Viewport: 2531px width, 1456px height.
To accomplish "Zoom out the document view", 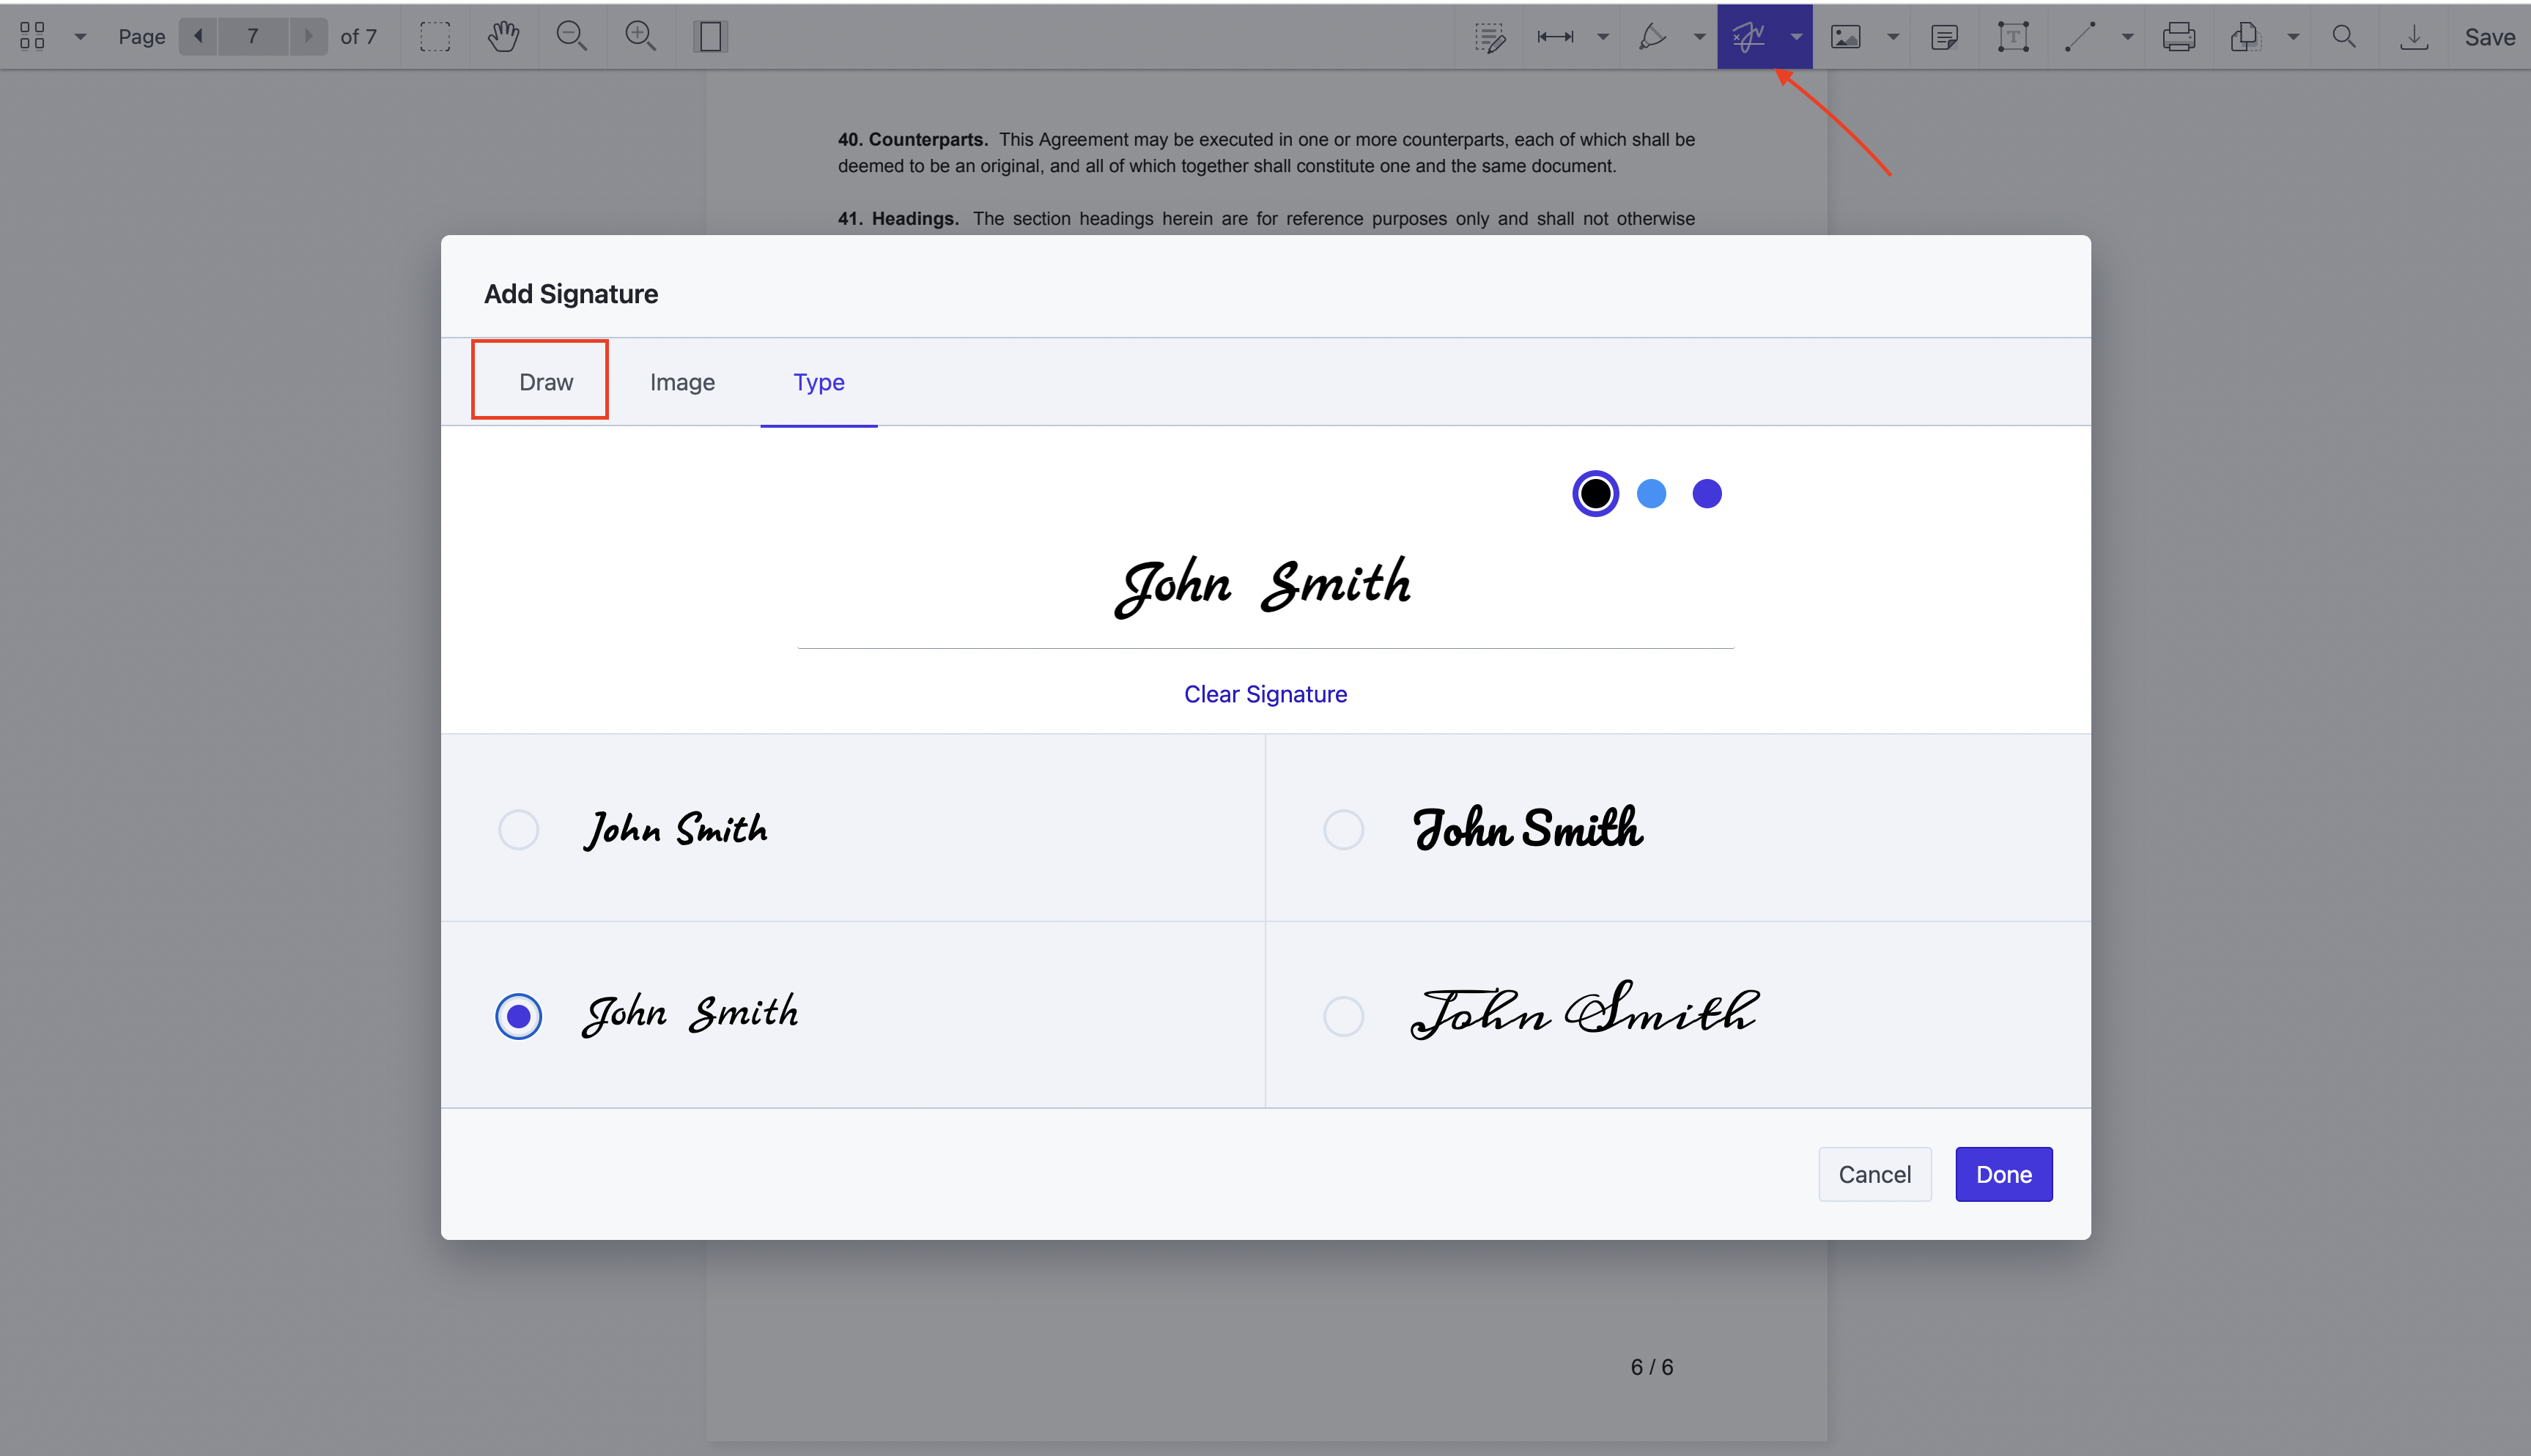I will (572, 36).
